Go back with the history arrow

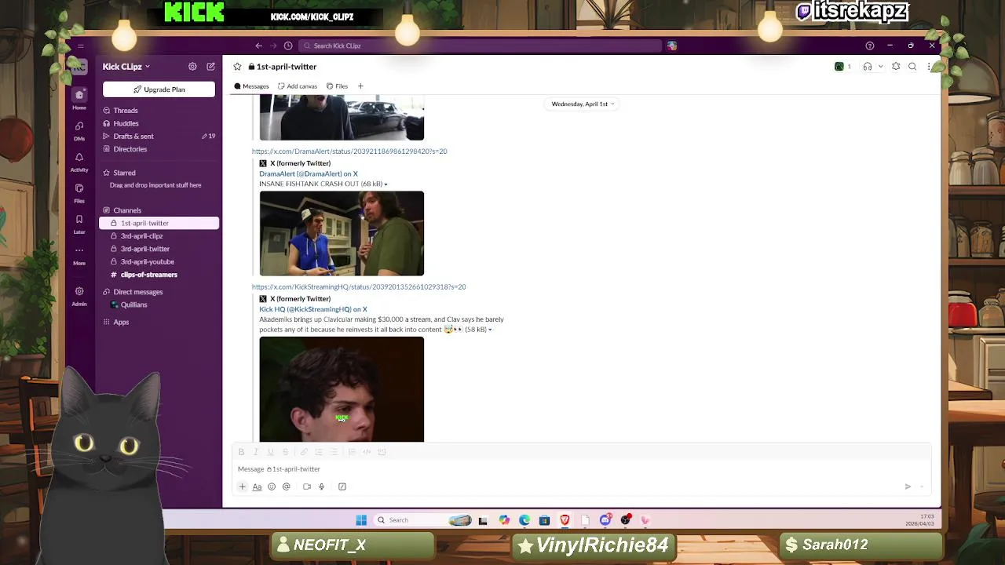(258, 46)
